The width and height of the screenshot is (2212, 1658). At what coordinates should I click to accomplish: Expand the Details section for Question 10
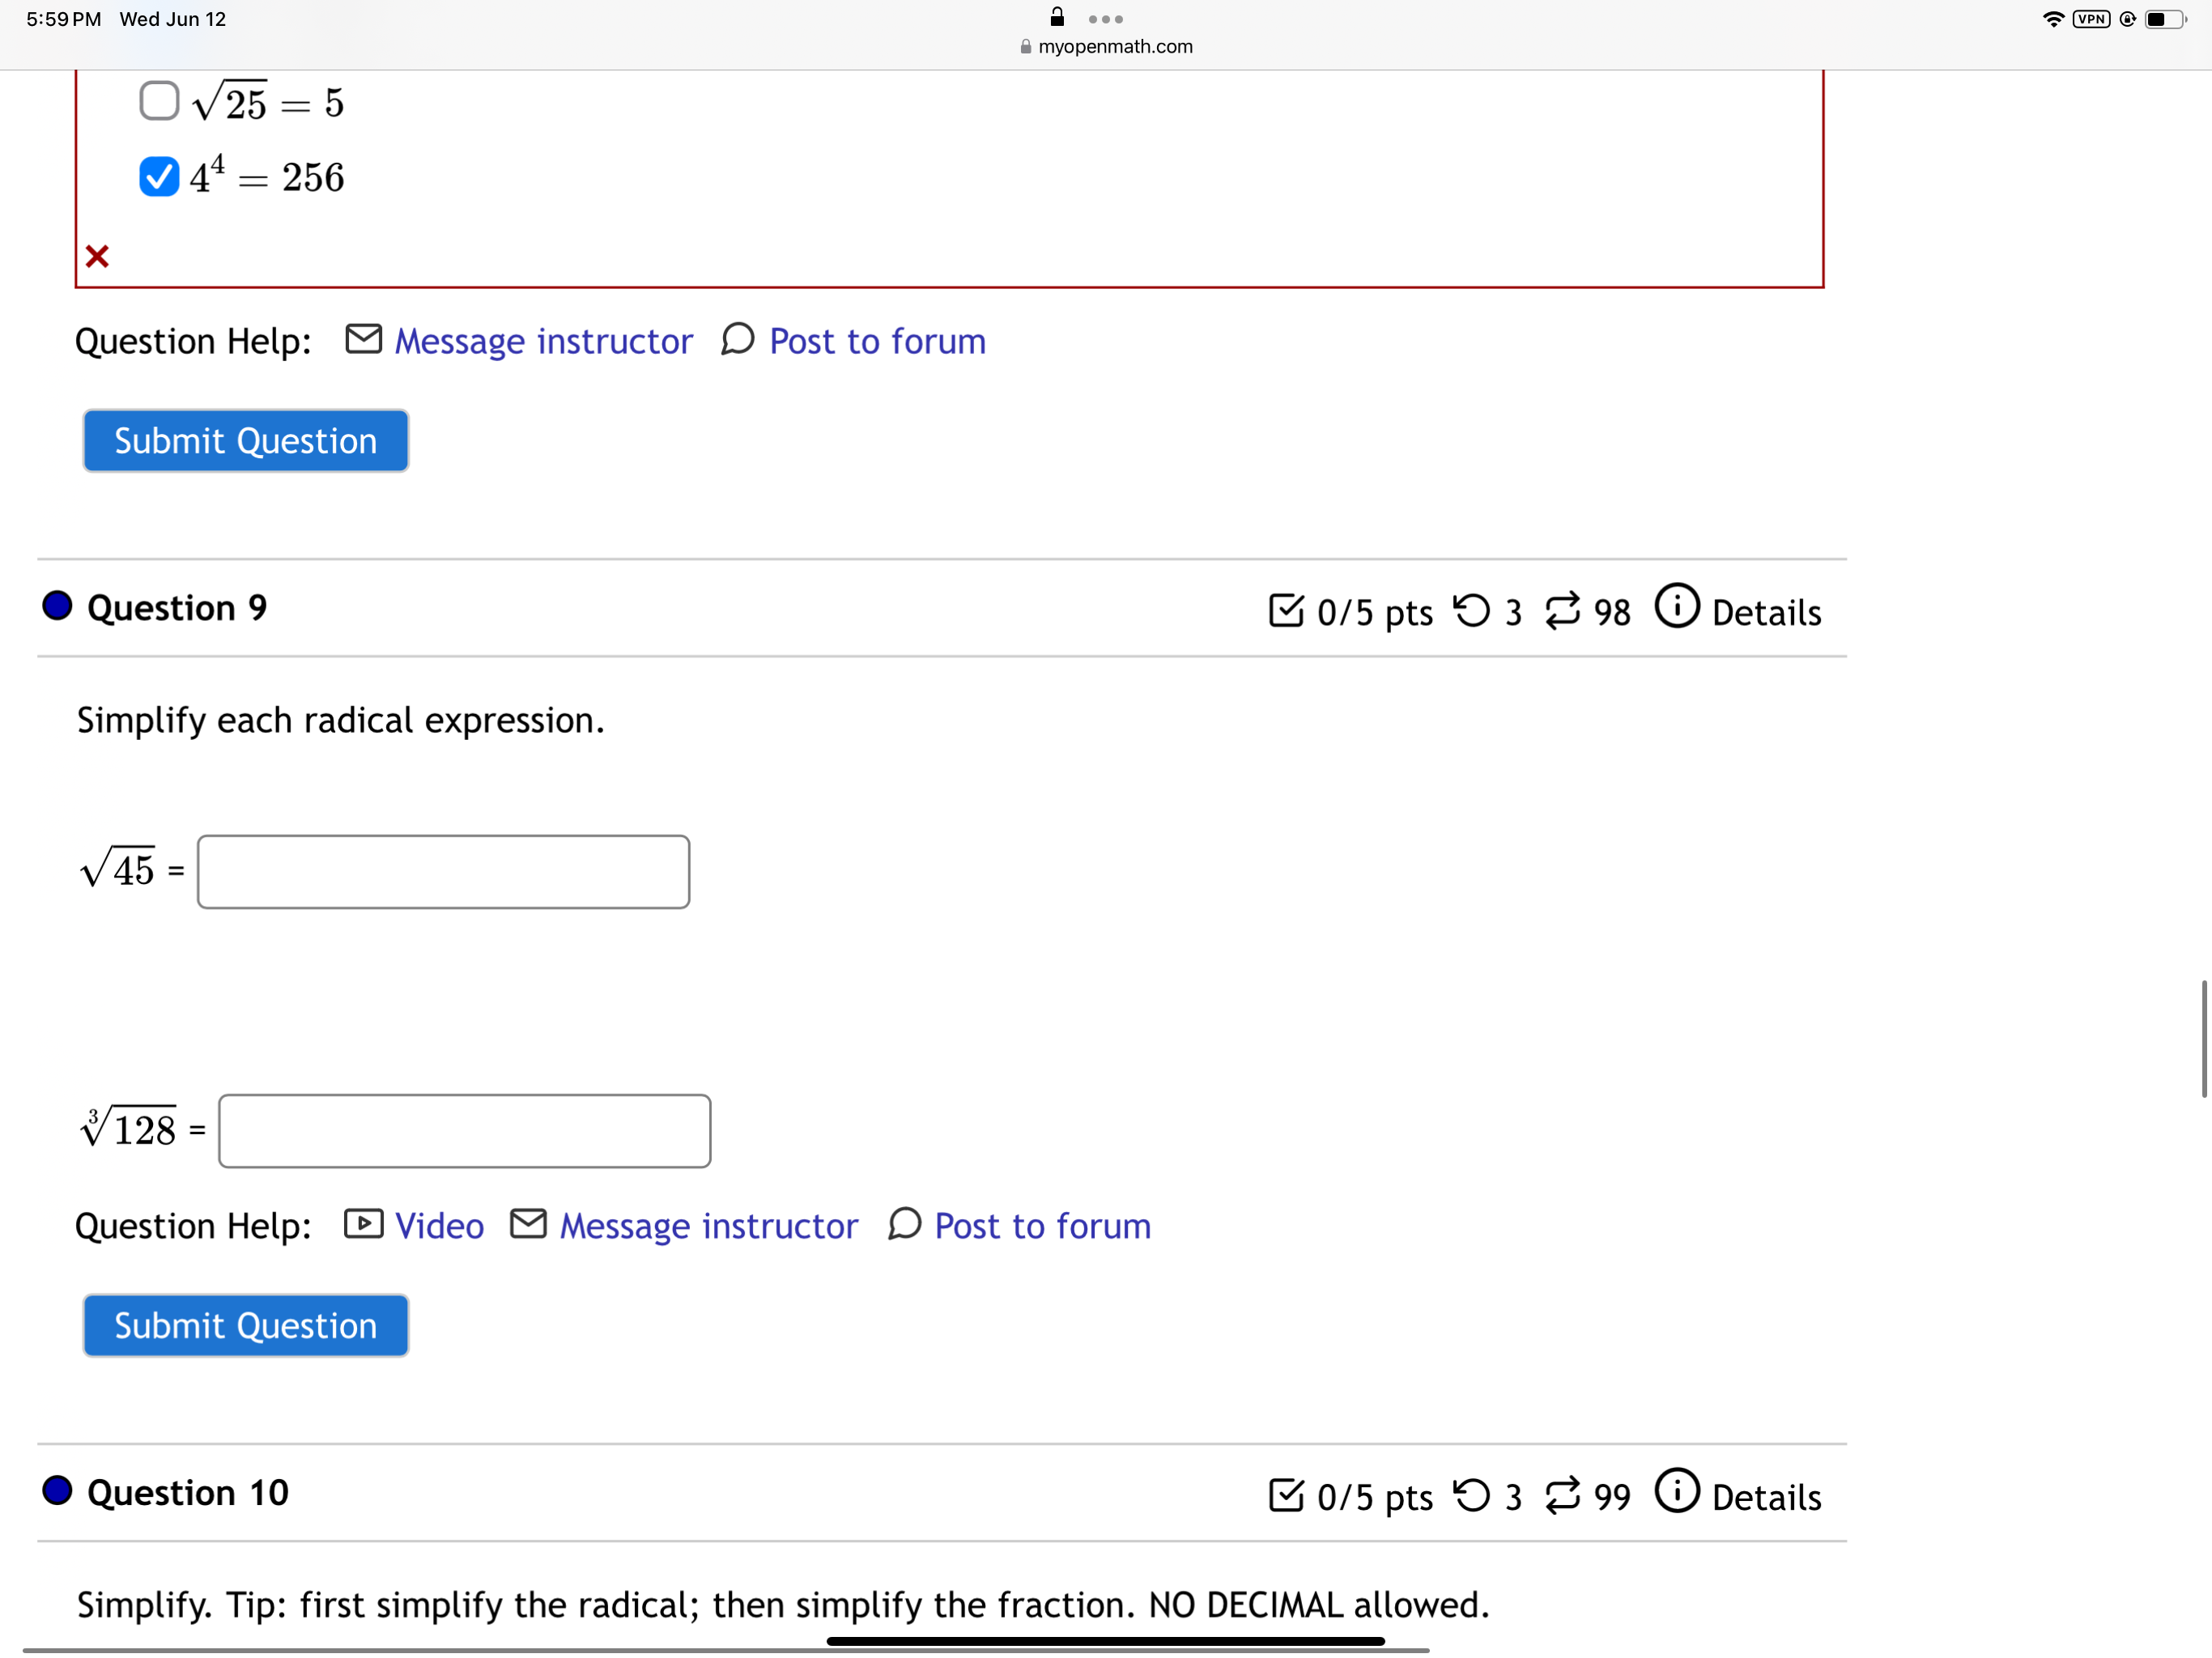tap(1764, 1494)
